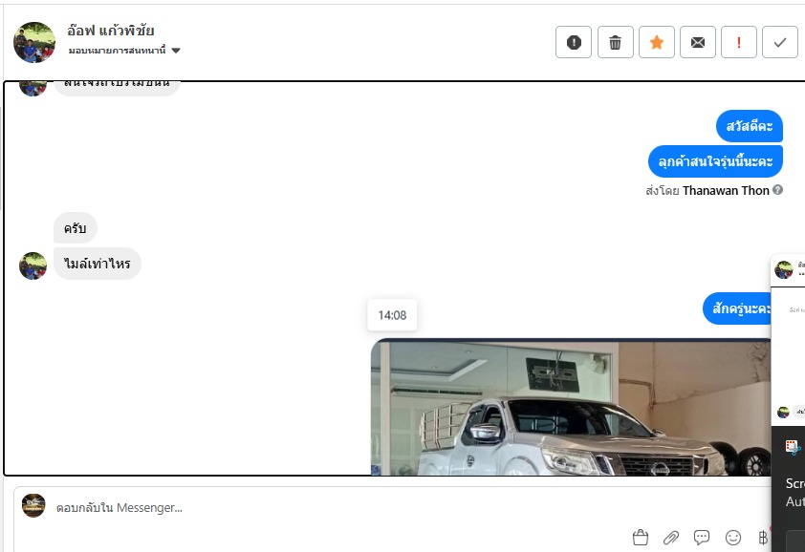The width and height of the screenshot is (805, 552).
Task: Click the page avatar beside reply box
Action: pos(33,505)
